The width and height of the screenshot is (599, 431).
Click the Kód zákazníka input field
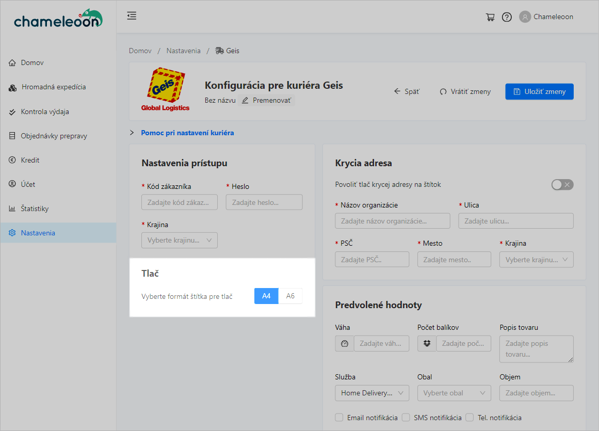tap(179, 202)
